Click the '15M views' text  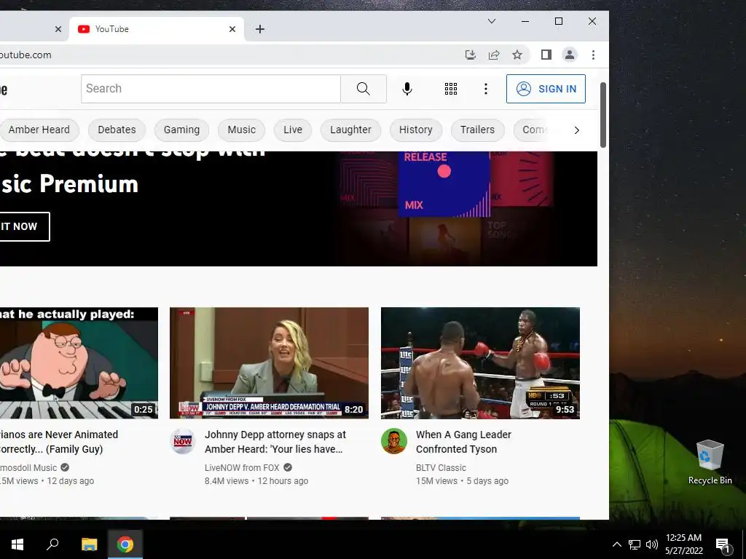436,481
